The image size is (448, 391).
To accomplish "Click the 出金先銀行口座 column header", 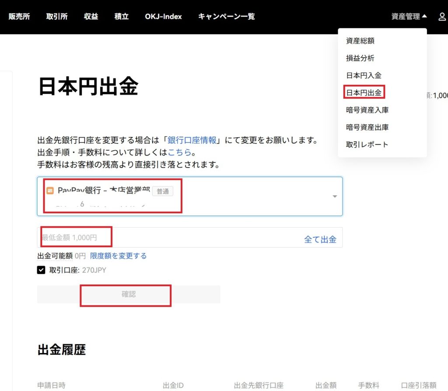I will click(x=259, y=385).
